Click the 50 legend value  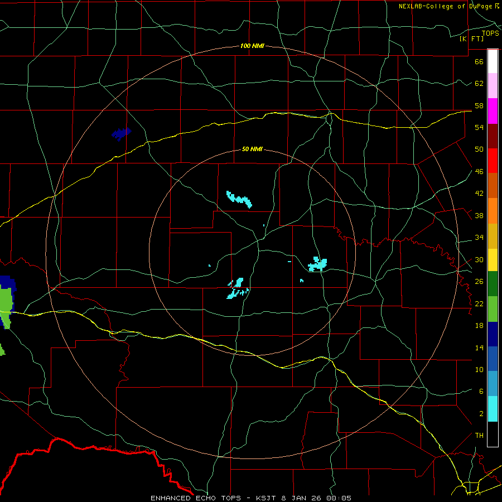coord(479,149)
